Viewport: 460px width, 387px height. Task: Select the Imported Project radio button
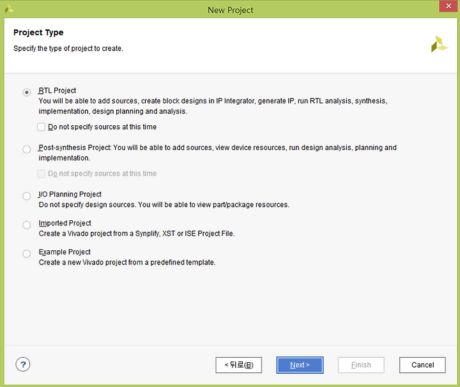[x=27, y=225]
